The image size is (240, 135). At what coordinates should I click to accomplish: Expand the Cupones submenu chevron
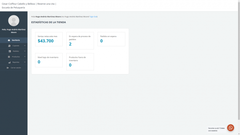point(25,46)
